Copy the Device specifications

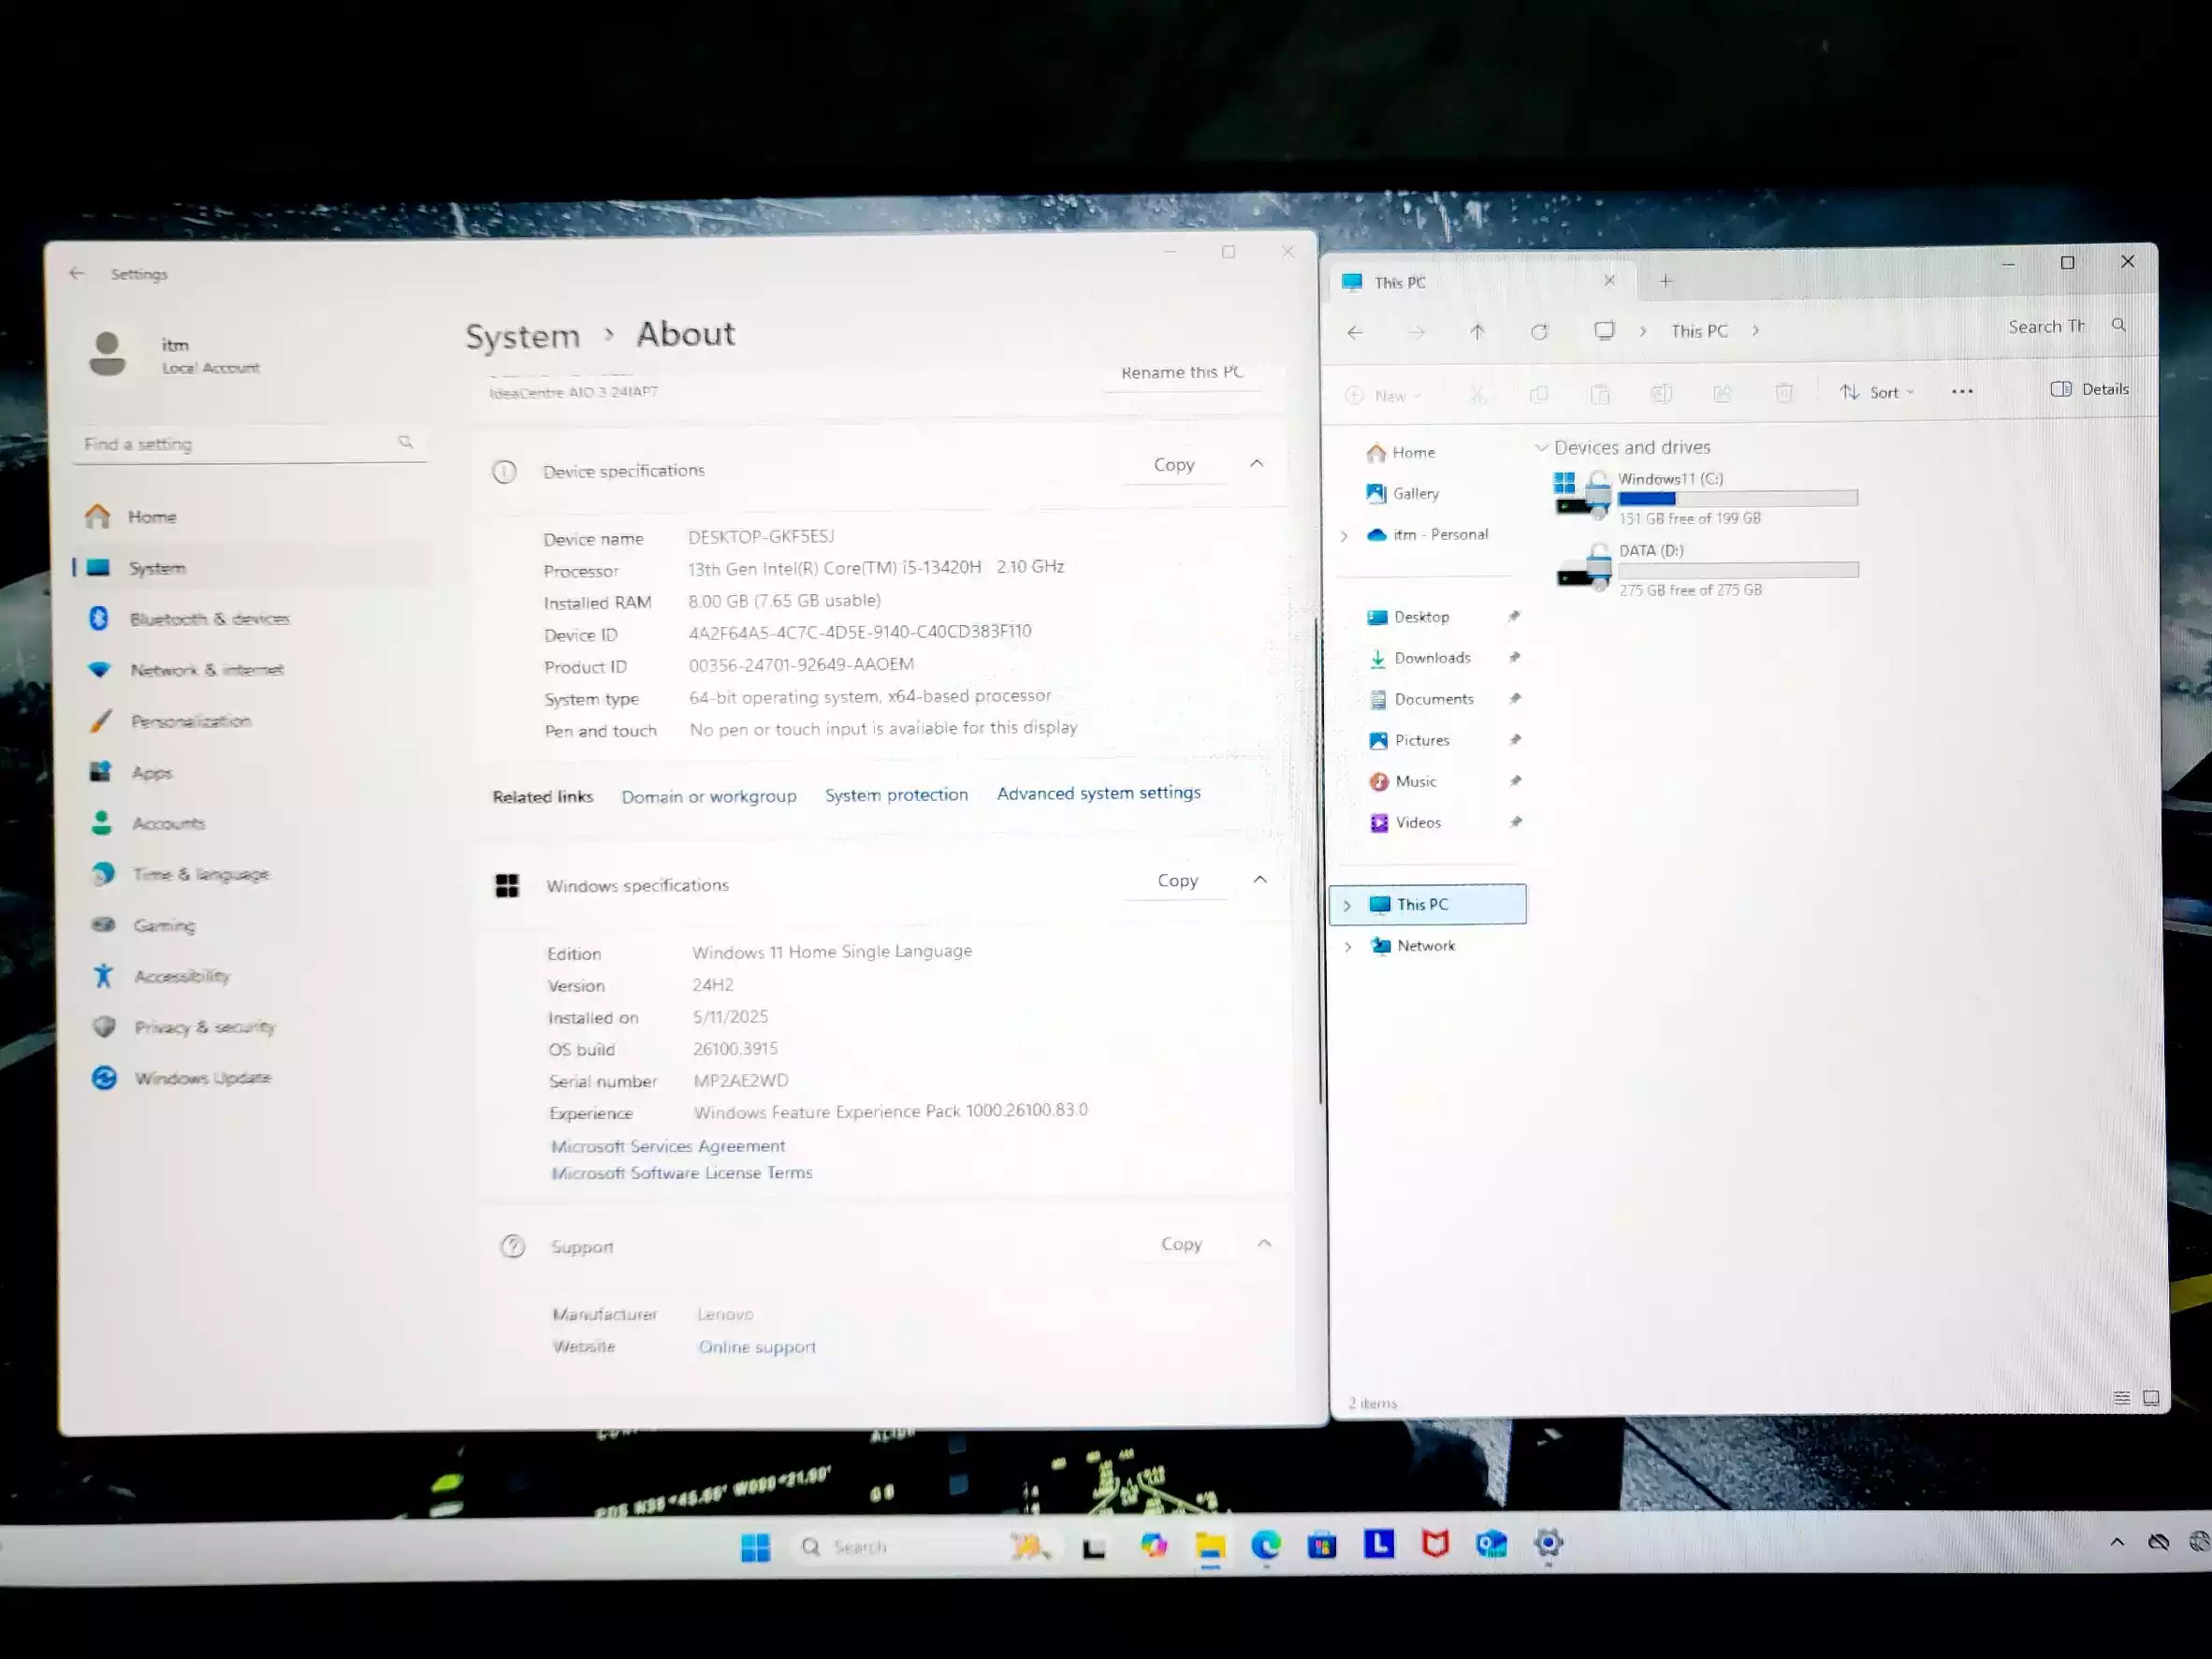(1174, 465)
